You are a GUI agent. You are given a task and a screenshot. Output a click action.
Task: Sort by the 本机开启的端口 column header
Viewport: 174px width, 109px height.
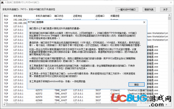pos(44,16)
